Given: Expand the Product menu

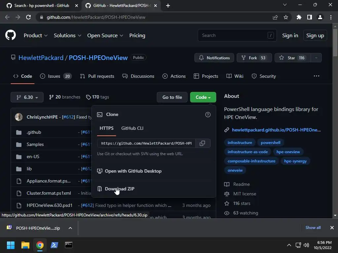Looking at the screenshot, I should 36,36.
